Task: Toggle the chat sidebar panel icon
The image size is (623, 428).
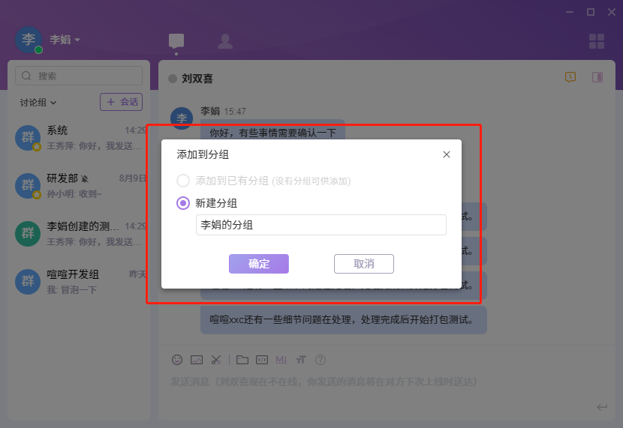Action: point(598,77)
